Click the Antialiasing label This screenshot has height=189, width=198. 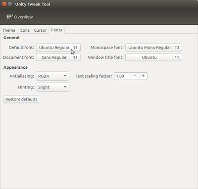pos(22,76)
